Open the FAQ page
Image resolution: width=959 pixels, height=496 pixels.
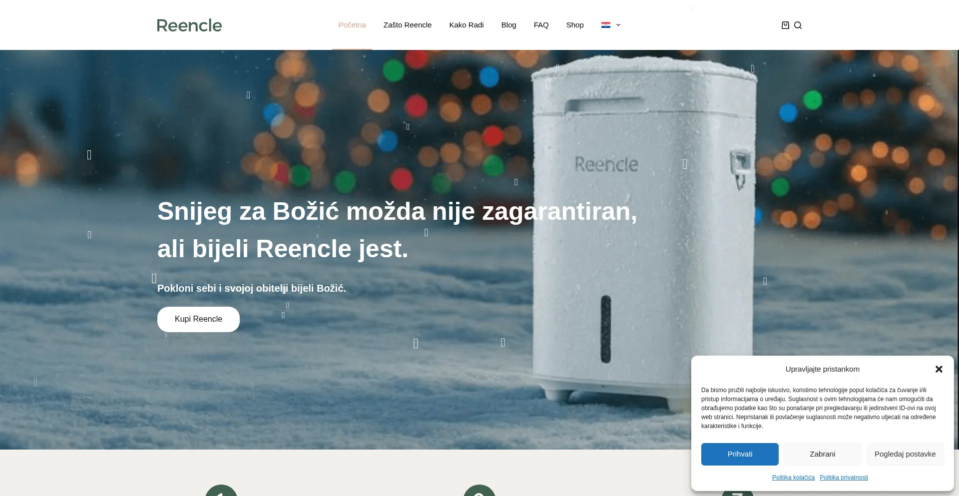coord(541,25)
